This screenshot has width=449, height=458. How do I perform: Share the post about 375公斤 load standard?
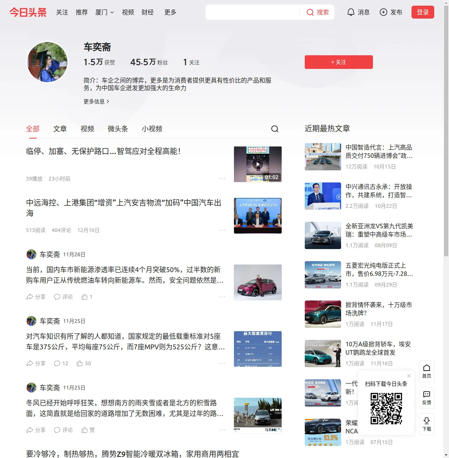coord(36,363)
